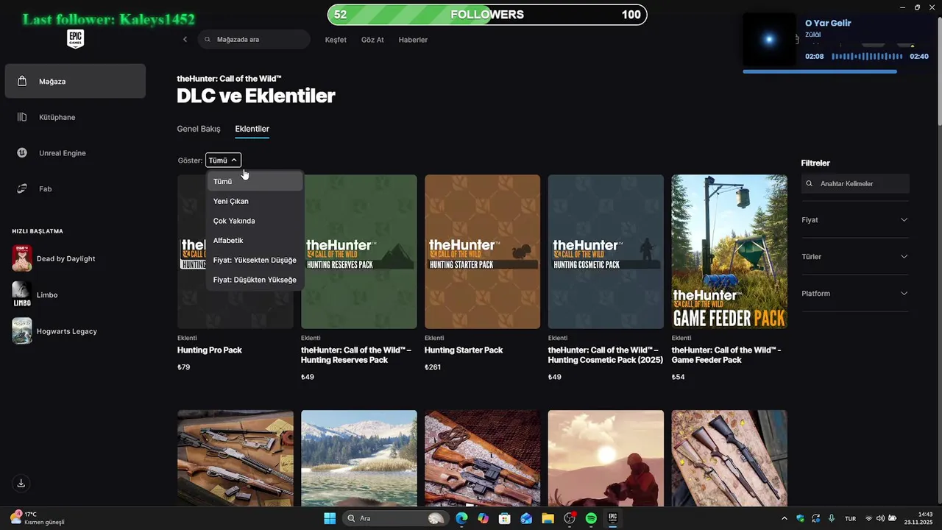The image size is (942, 530).
Task: Expand the Platform filter
Action: [855, 294]
